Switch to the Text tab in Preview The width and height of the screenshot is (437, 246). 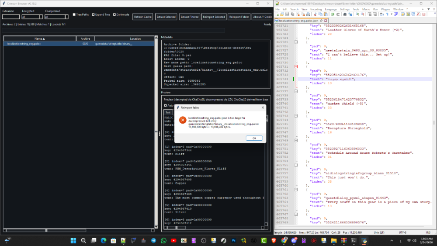tap(168, 113)
